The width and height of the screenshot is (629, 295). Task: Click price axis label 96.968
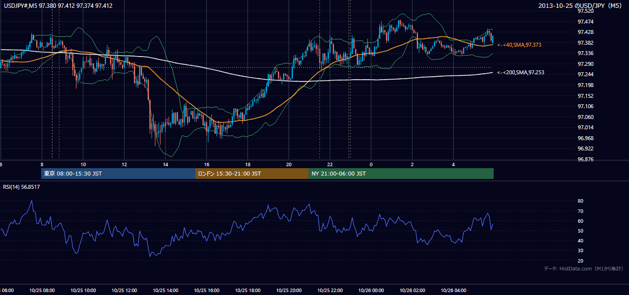(x=585, y=138)
